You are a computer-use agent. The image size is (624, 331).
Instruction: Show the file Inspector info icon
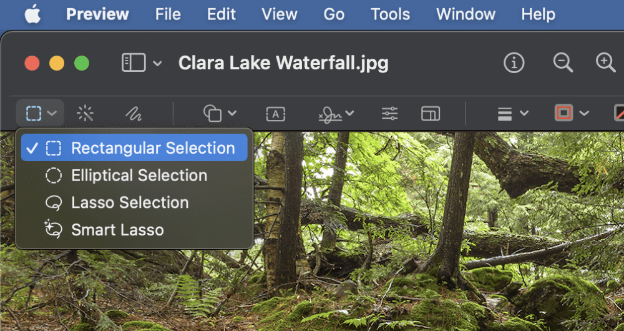point(514,63)
